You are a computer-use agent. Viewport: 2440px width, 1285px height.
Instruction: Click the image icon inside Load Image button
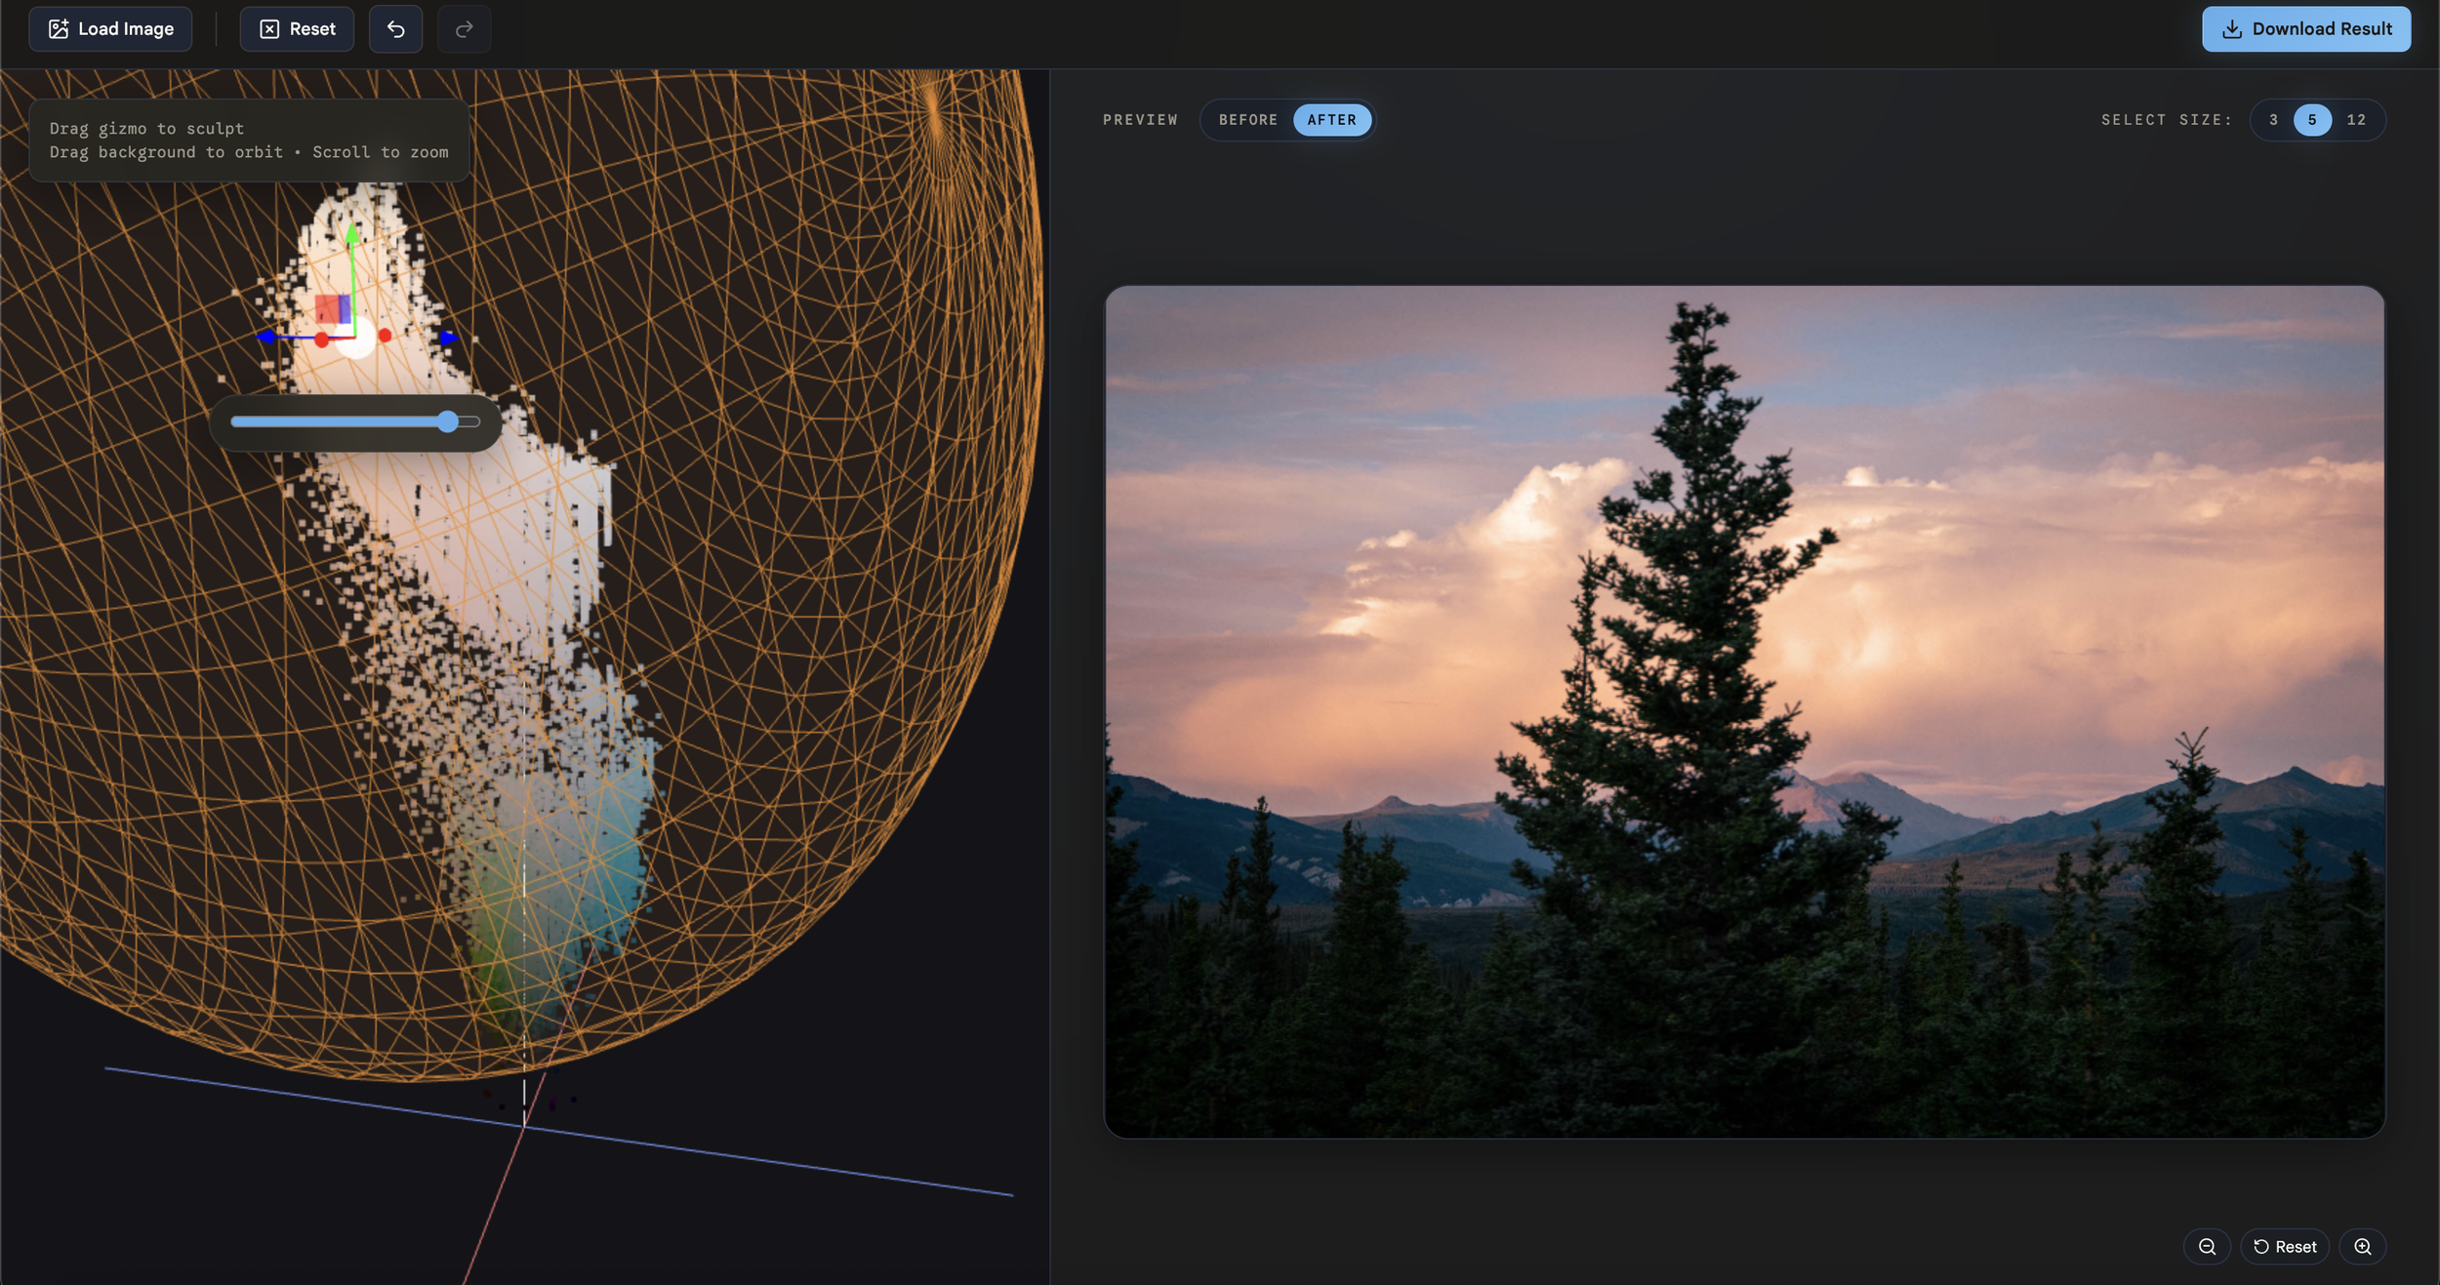[x=59, y=28]
